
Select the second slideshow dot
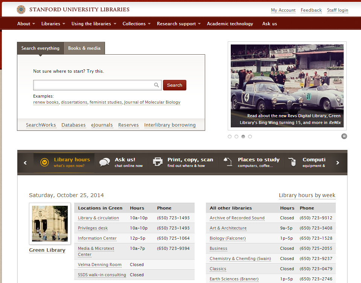[x=236, y=136]
